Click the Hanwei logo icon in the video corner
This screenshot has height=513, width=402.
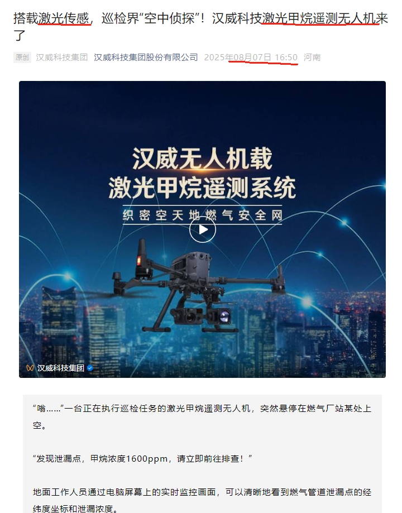coord(30,368)
